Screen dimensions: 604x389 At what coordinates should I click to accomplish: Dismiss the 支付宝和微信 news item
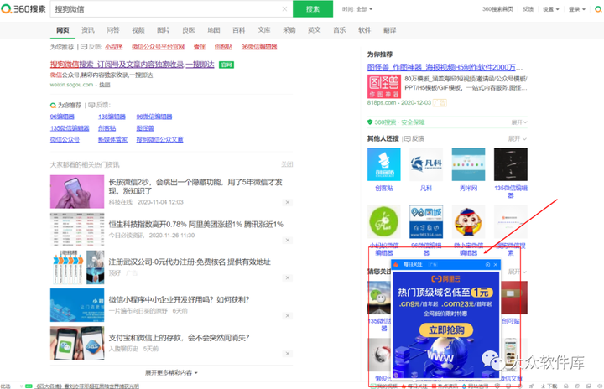click(x=288, y=354)
